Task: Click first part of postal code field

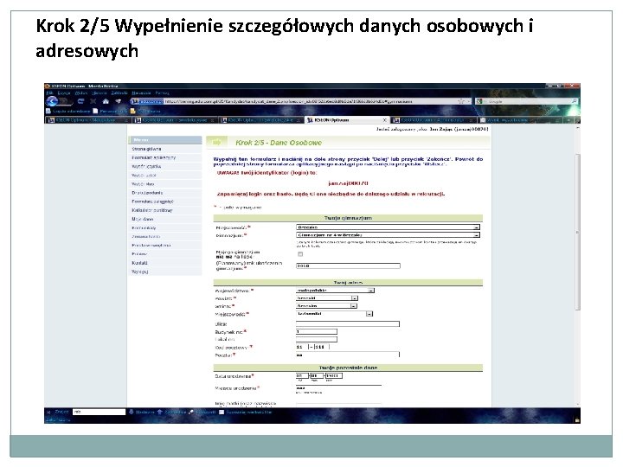Action: [x=302, y=347]
